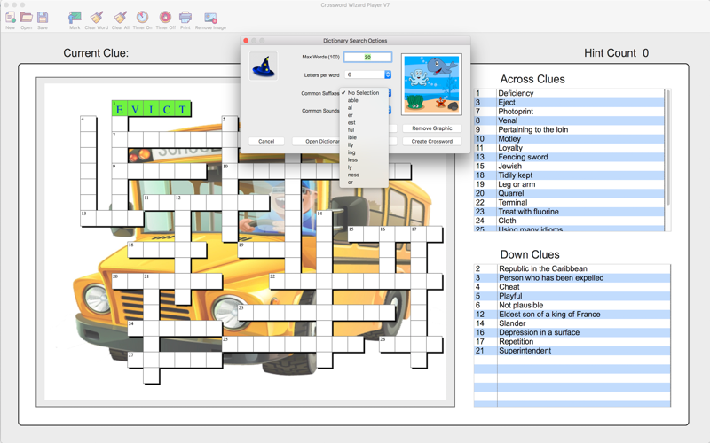Select across clue 'Cloth'
This screenshot has height=443, width=710.
coord(569,221)
